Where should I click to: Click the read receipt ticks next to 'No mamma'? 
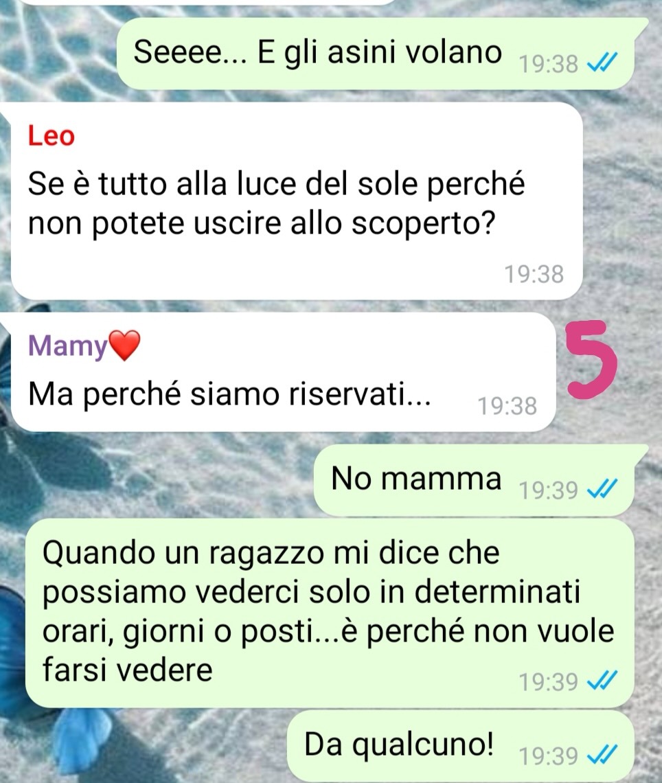click(602, 489)
